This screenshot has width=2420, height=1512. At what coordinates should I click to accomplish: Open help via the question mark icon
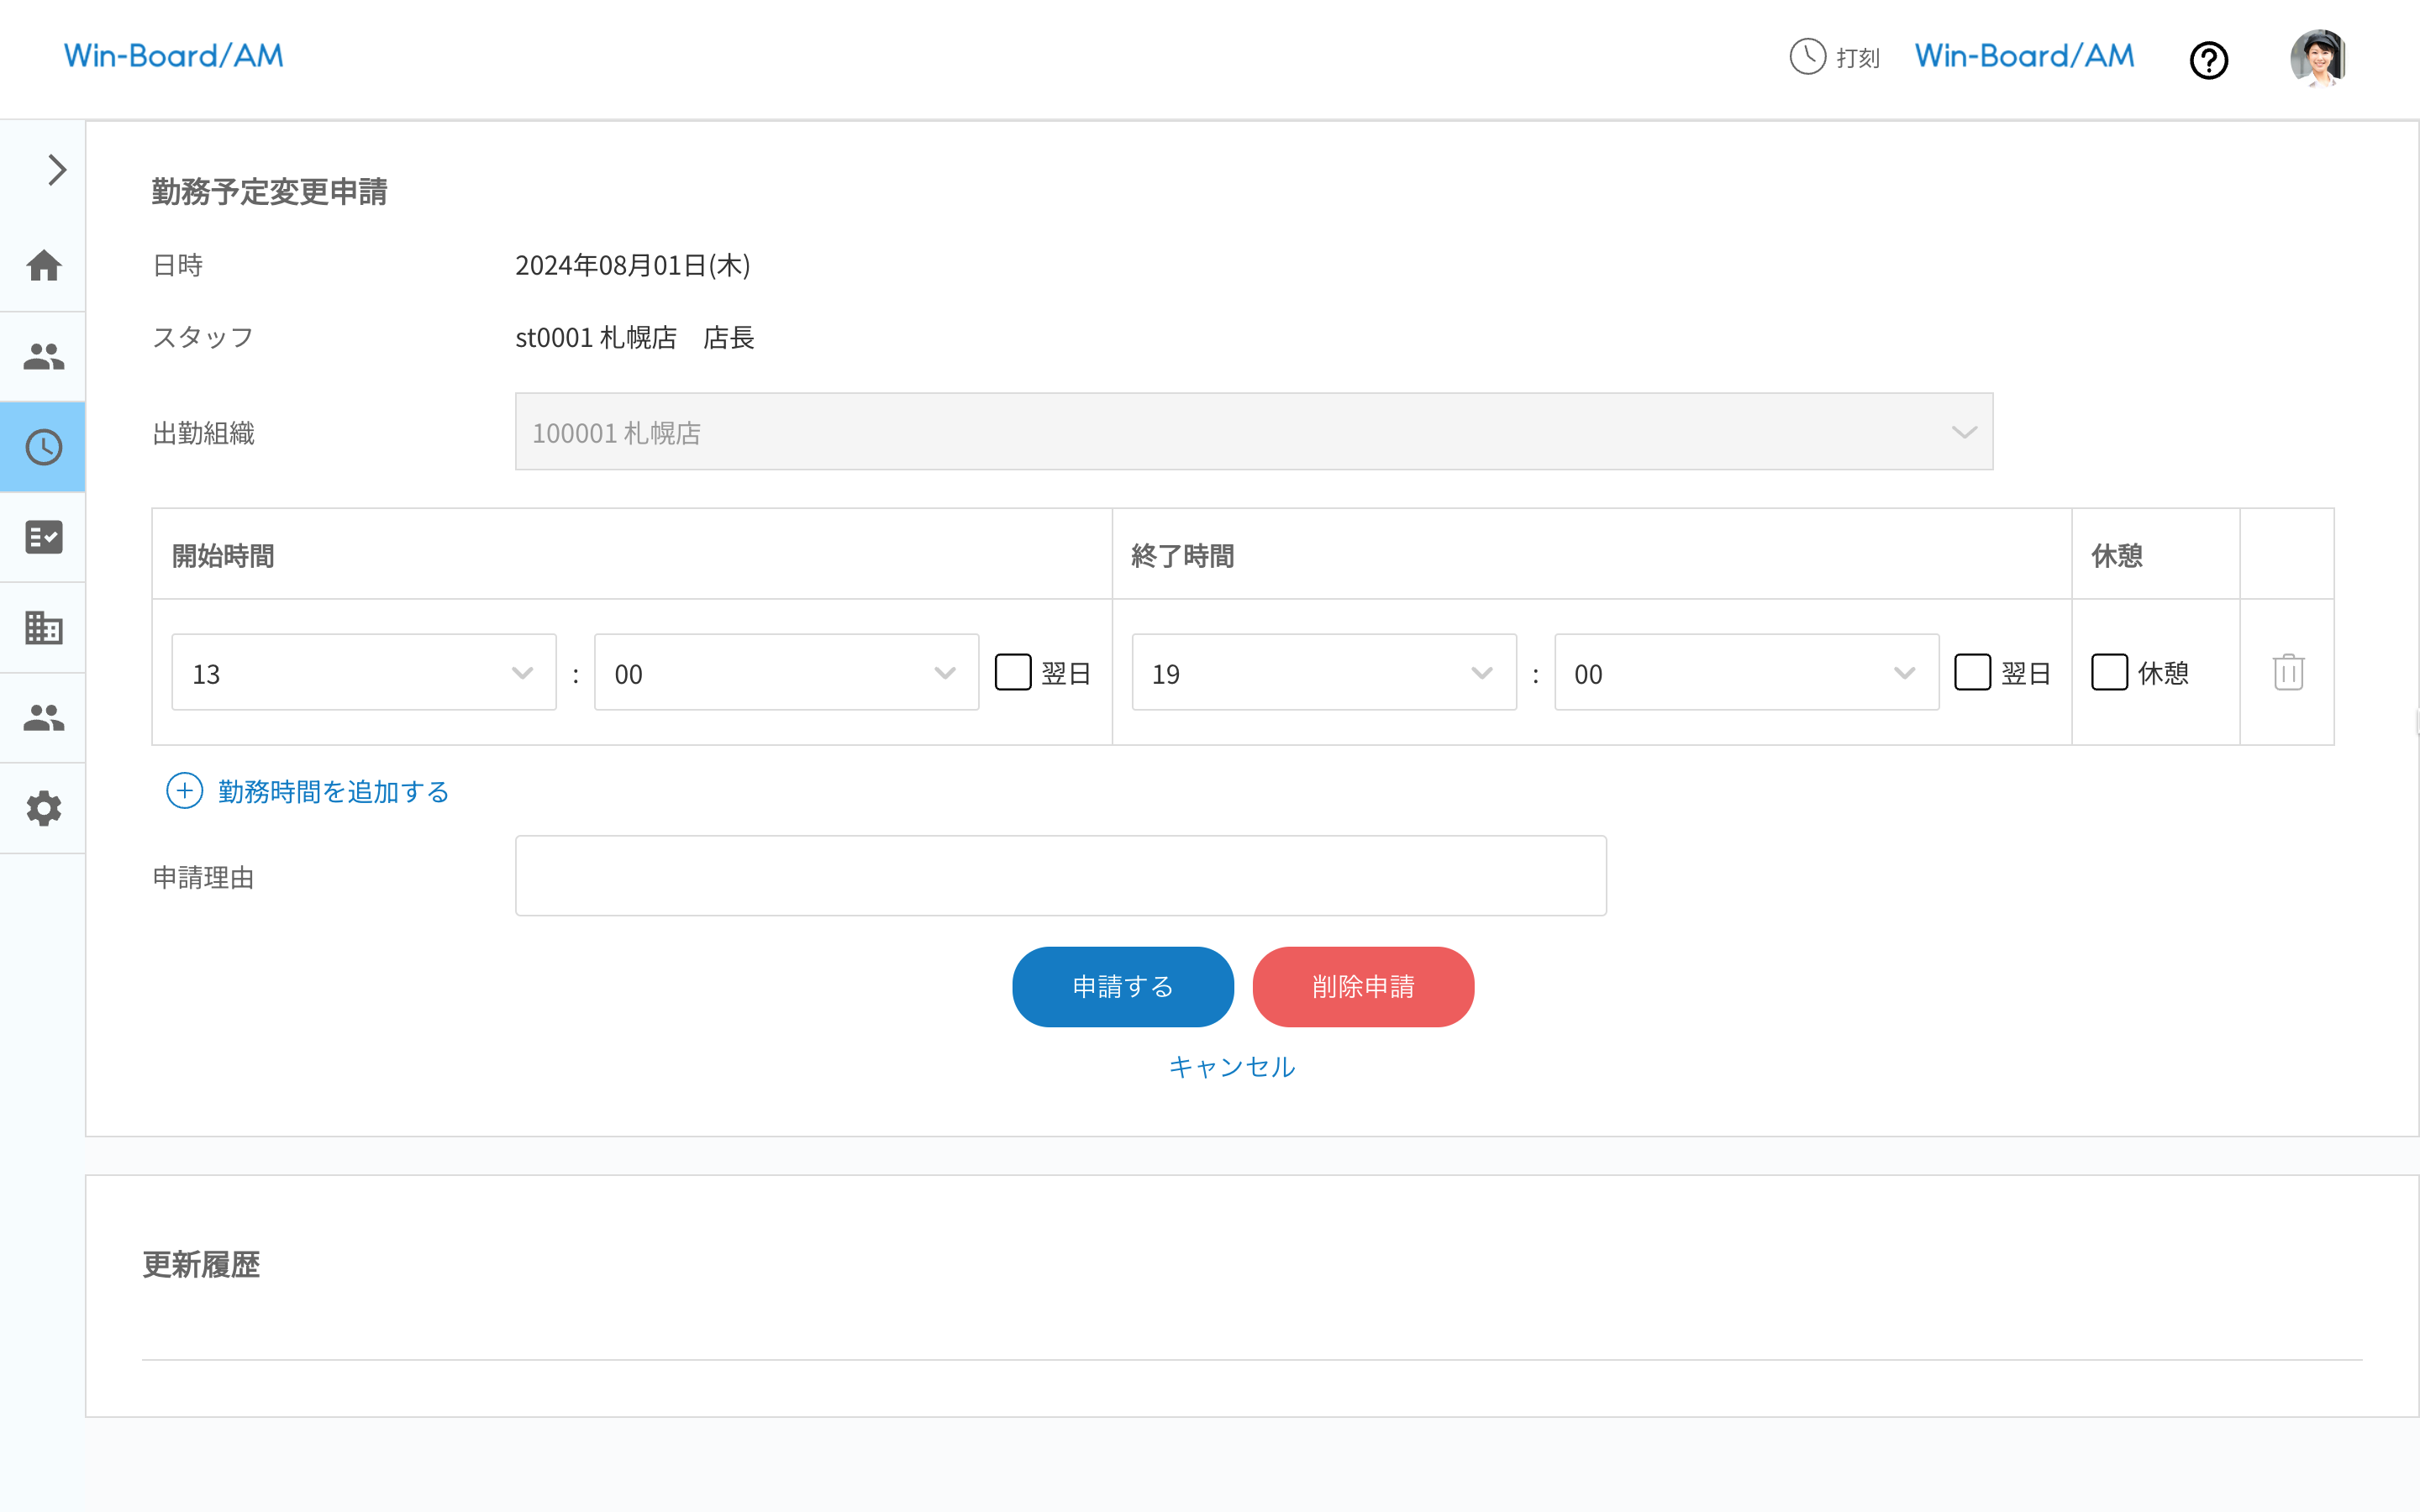pyautogui.click(x=2209, y=60)
